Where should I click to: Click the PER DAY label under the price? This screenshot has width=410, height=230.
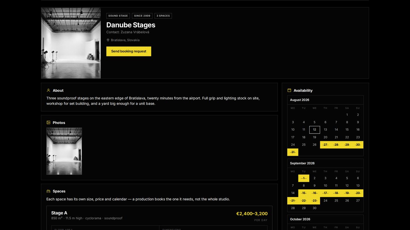point(261,220)
